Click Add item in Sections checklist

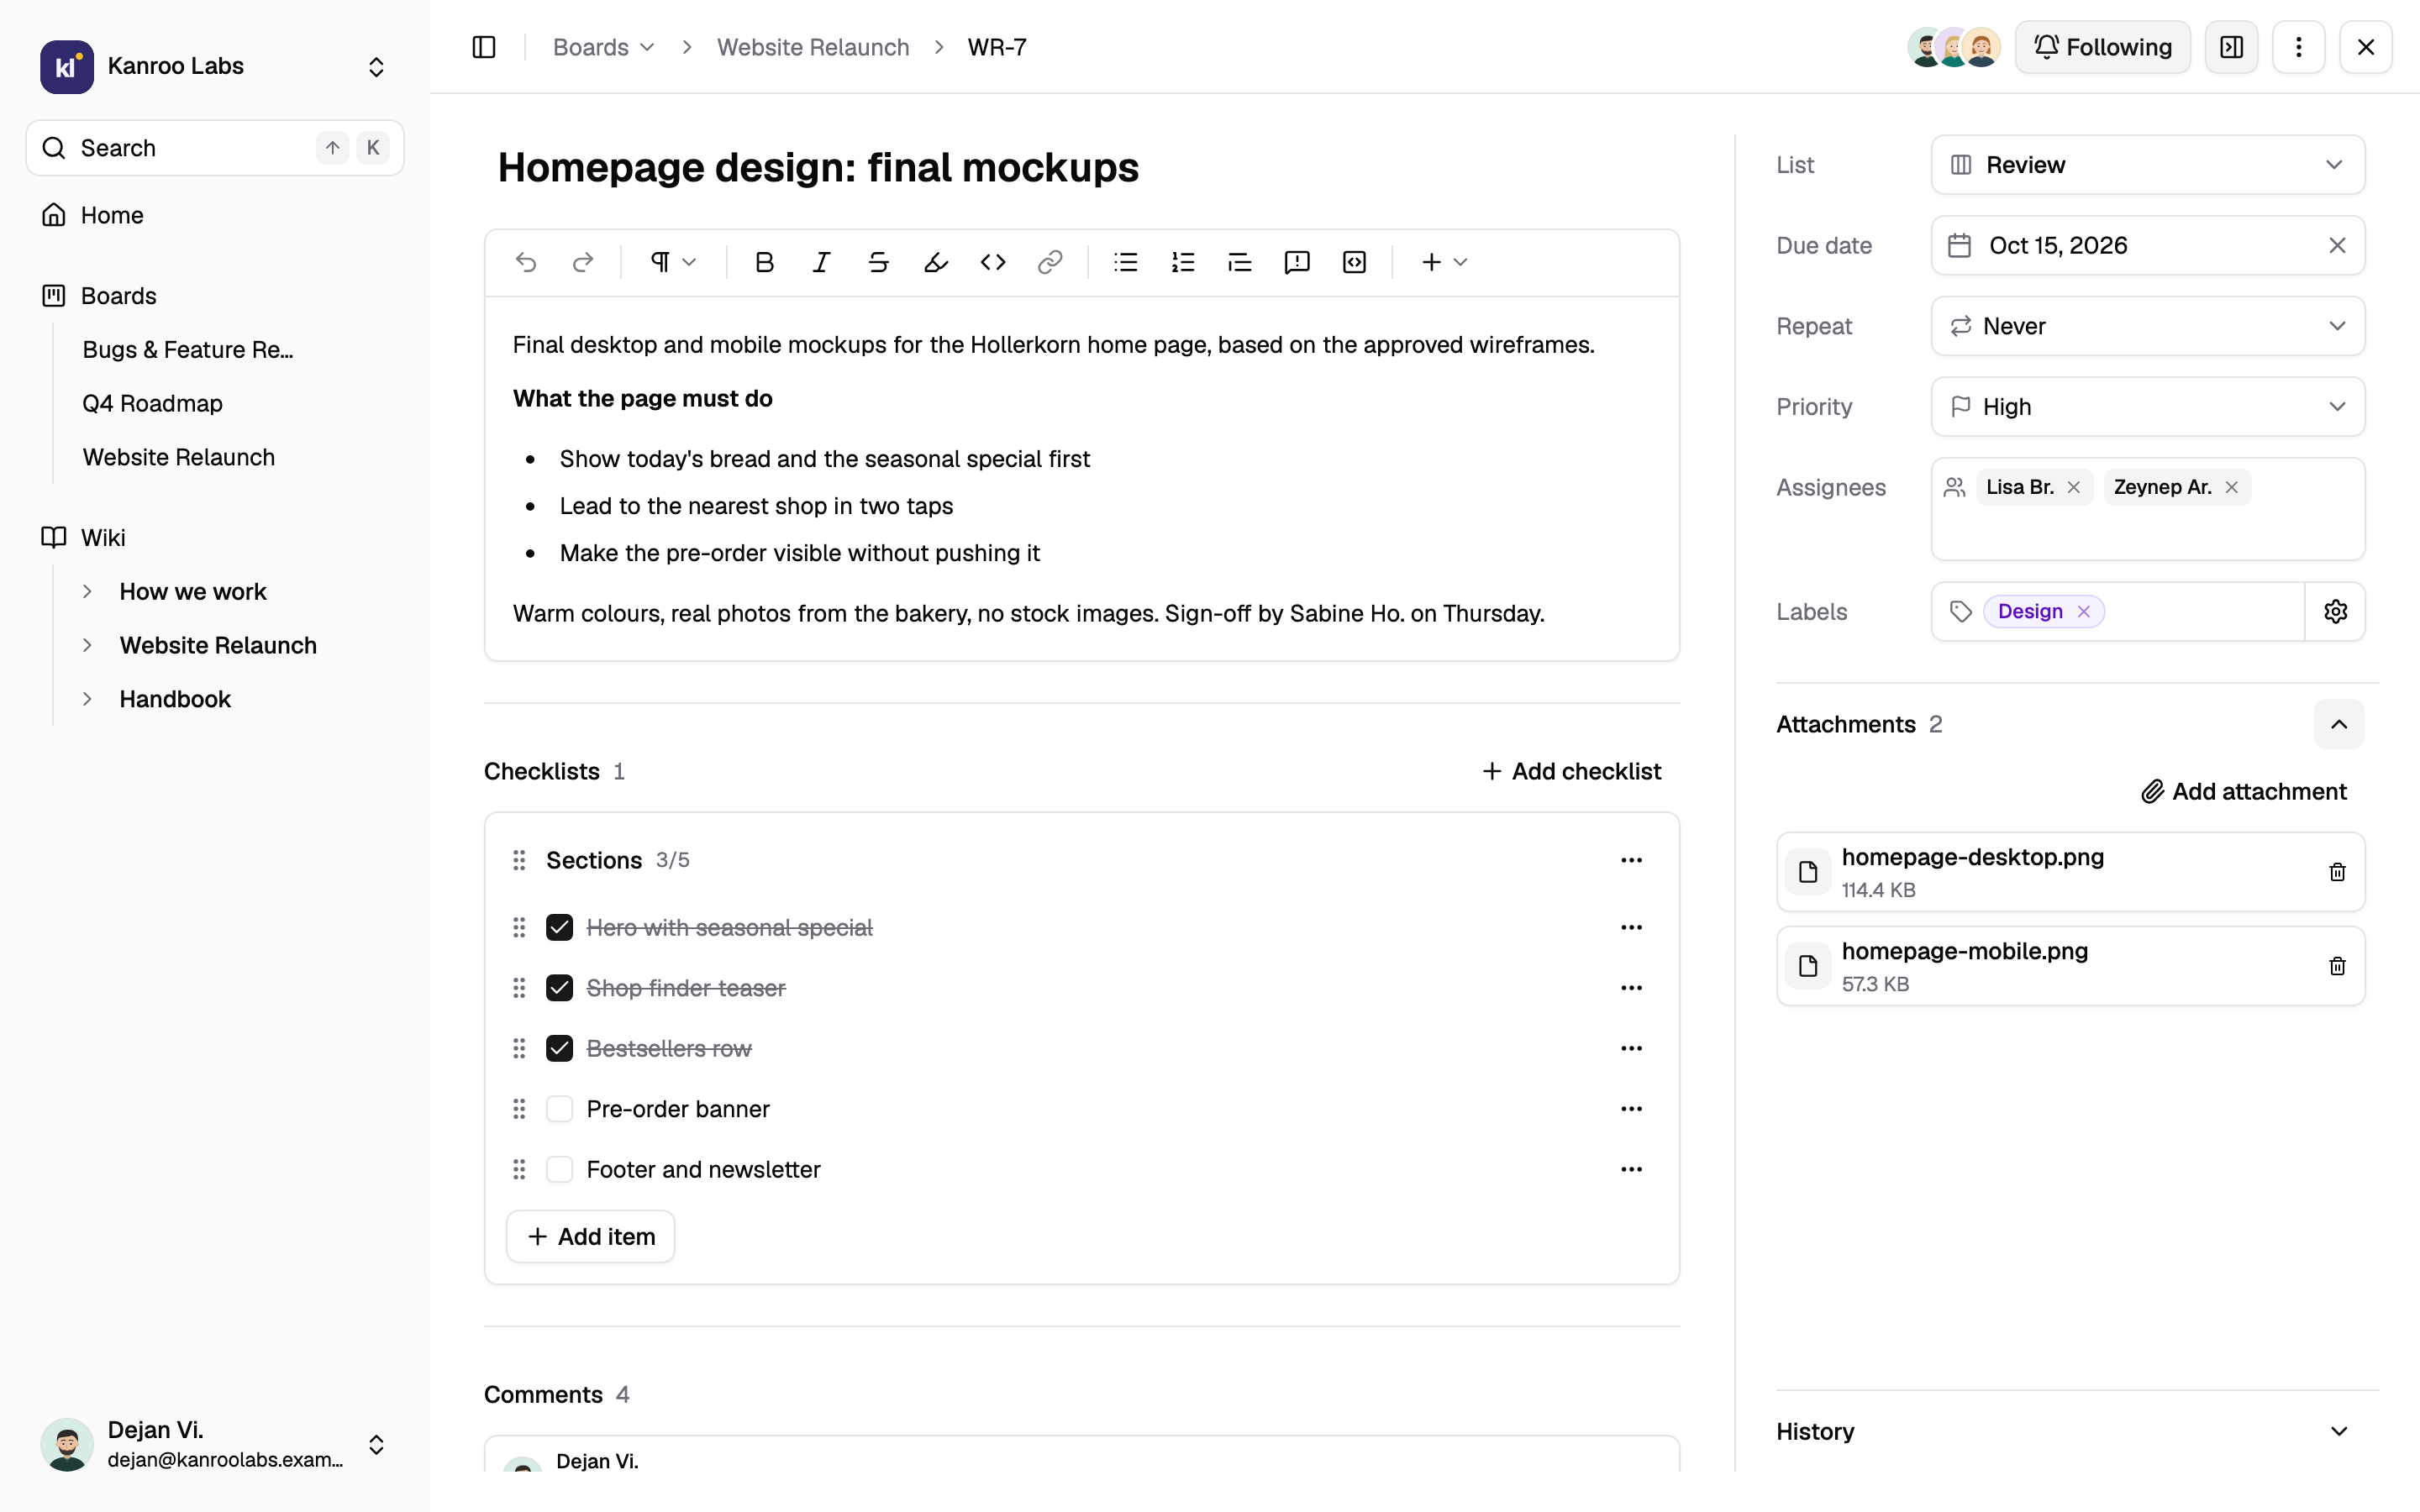(590, 1236)
